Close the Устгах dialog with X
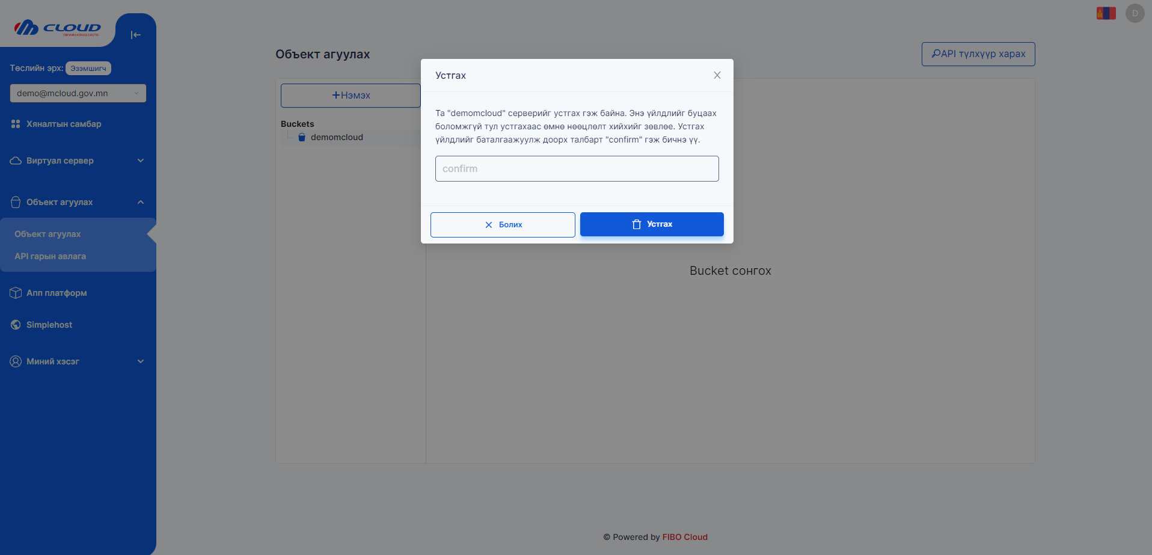 pyautogui.click(x=717, y=75)
